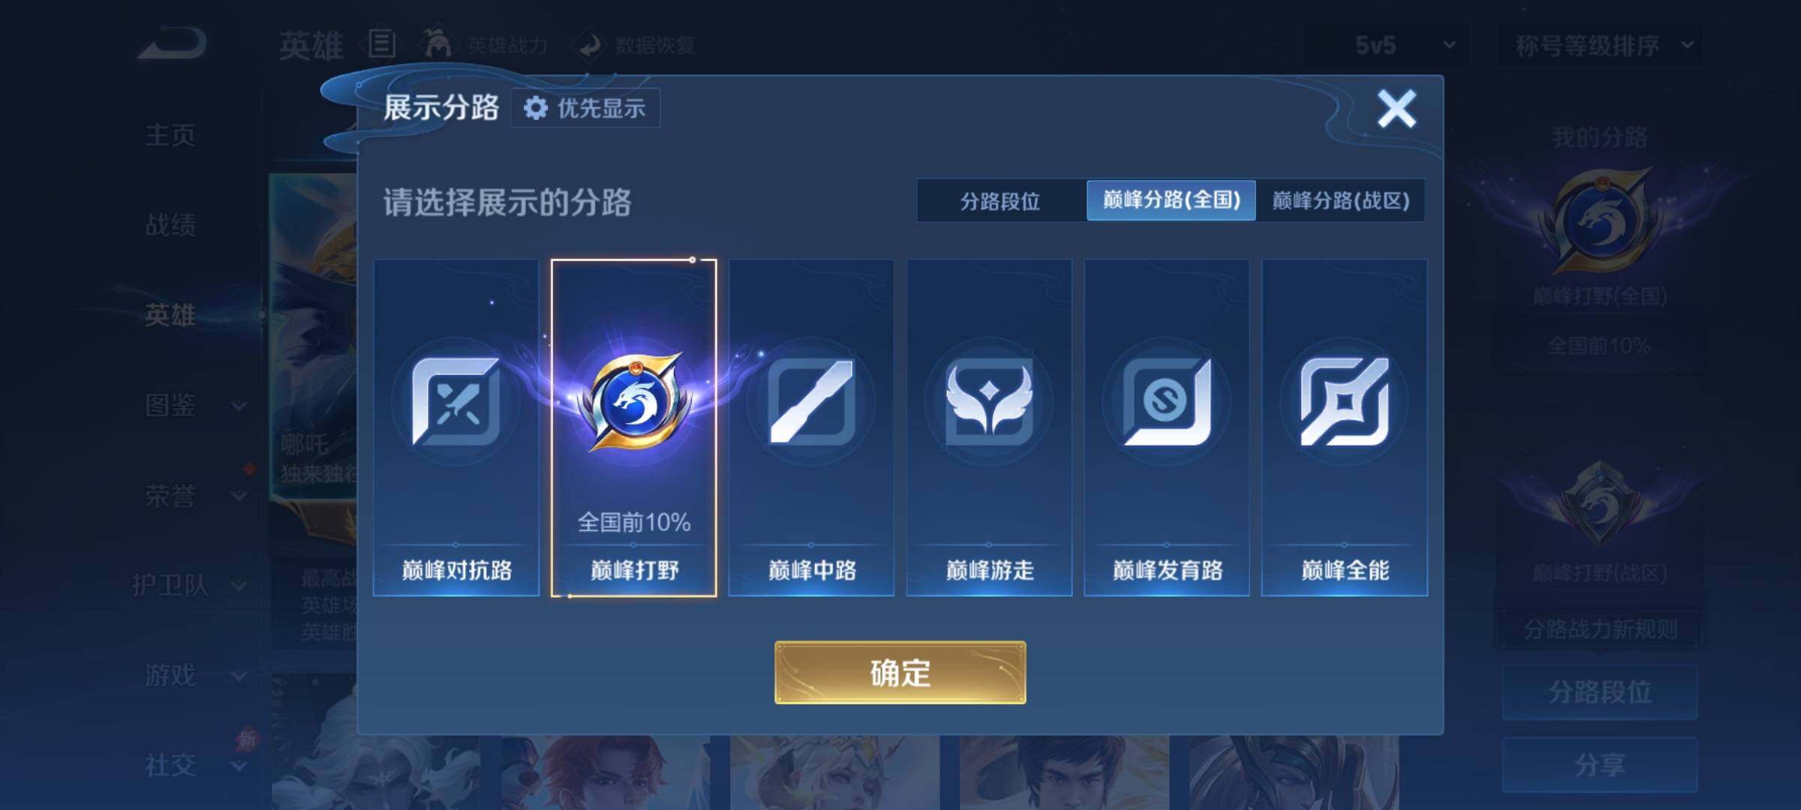
Task: Choose the 巅峰游走 roaming wings icon
Action: [x=989, y=403]
